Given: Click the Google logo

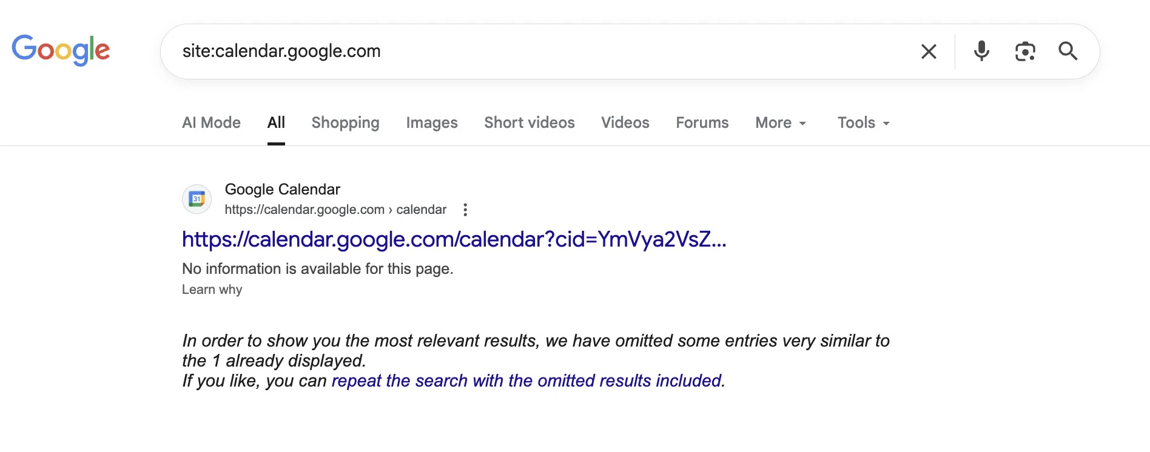Looking at the screenshot, I should pos(61,50).
